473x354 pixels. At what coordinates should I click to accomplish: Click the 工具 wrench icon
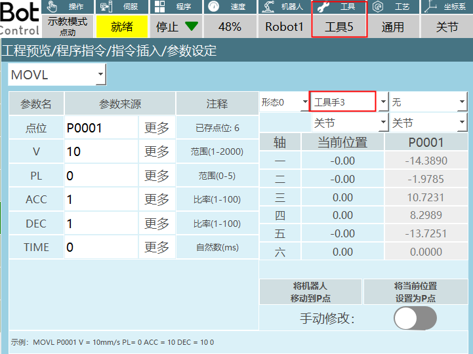[323, 7]
